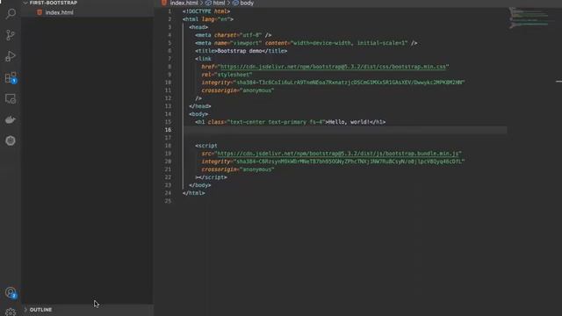The image size is (562, 316).
Task: Click the rel stylesheet attribute
Action: tap(227, 75)
